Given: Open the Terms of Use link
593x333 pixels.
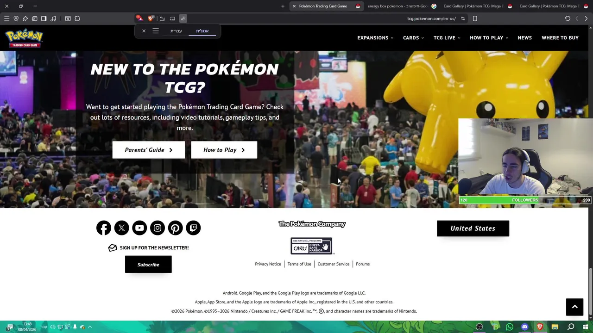Looking at the screenshot, I should point(299,264).
